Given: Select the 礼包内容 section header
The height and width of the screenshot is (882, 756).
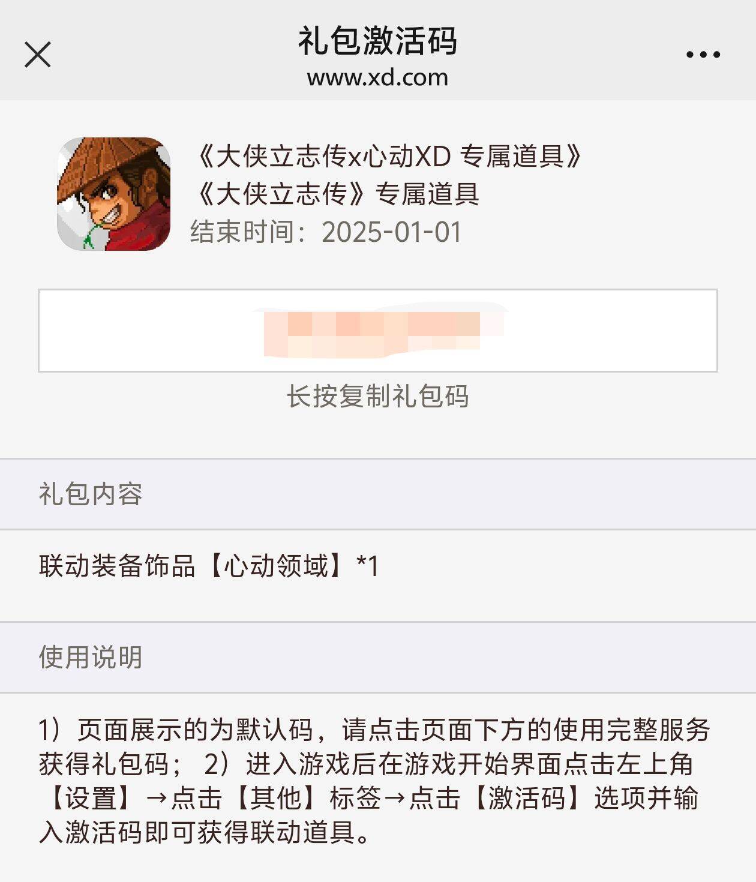Looking at the screenshot, I should pyautogui.click(x=91, y=494).
